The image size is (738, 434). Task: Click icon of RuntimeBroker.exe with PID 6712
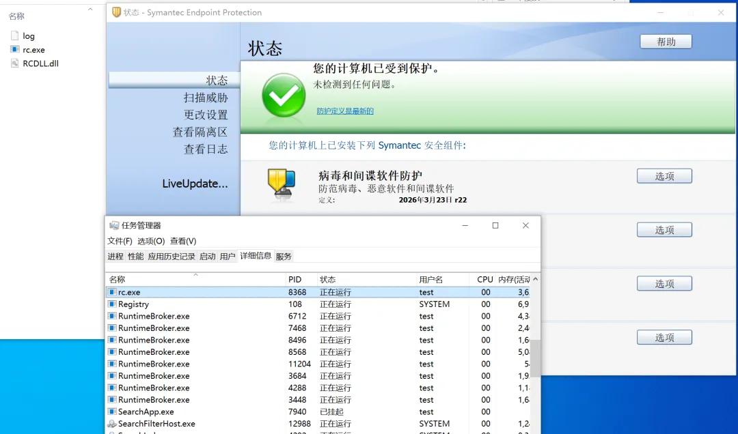tap(112, 316)
